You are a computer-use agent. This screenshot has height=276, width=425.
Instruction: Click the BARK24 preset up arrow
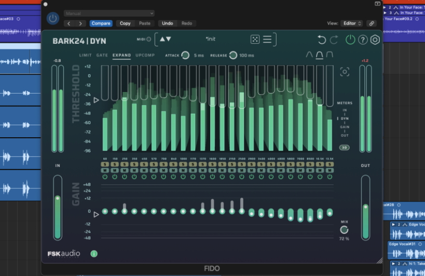162,39
